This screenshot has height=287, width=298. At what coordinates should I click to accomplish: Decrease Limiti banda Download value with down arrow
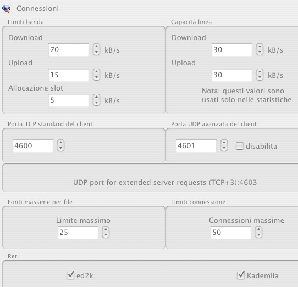click(97, 52)
